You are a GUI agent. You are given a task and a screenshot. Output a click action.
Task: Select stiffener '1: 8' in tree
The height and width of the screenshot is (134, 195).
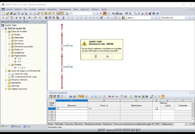click(x=19, y=59)
